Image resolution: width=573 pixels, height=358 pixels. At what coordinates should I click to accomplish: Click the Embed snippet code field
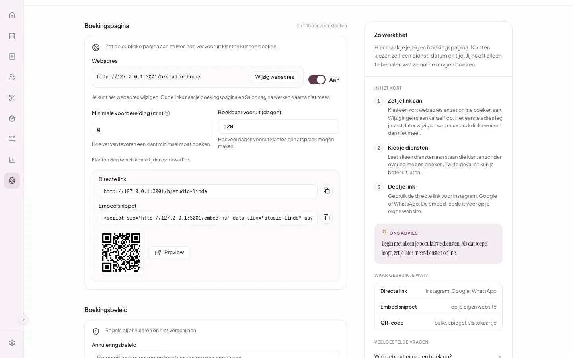pos(208,218)
